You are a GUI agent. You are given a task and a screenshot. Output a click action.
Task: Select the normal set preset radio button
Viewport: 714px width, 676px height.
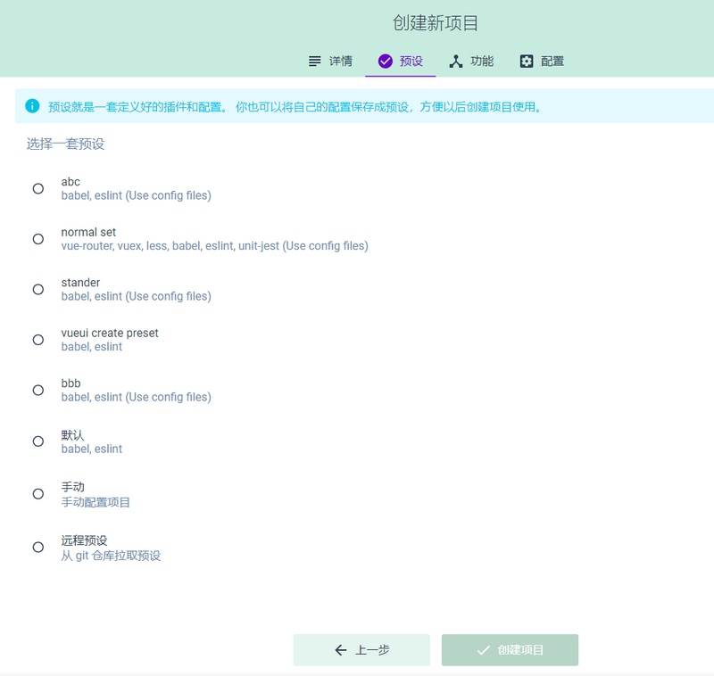pos(38,239)
